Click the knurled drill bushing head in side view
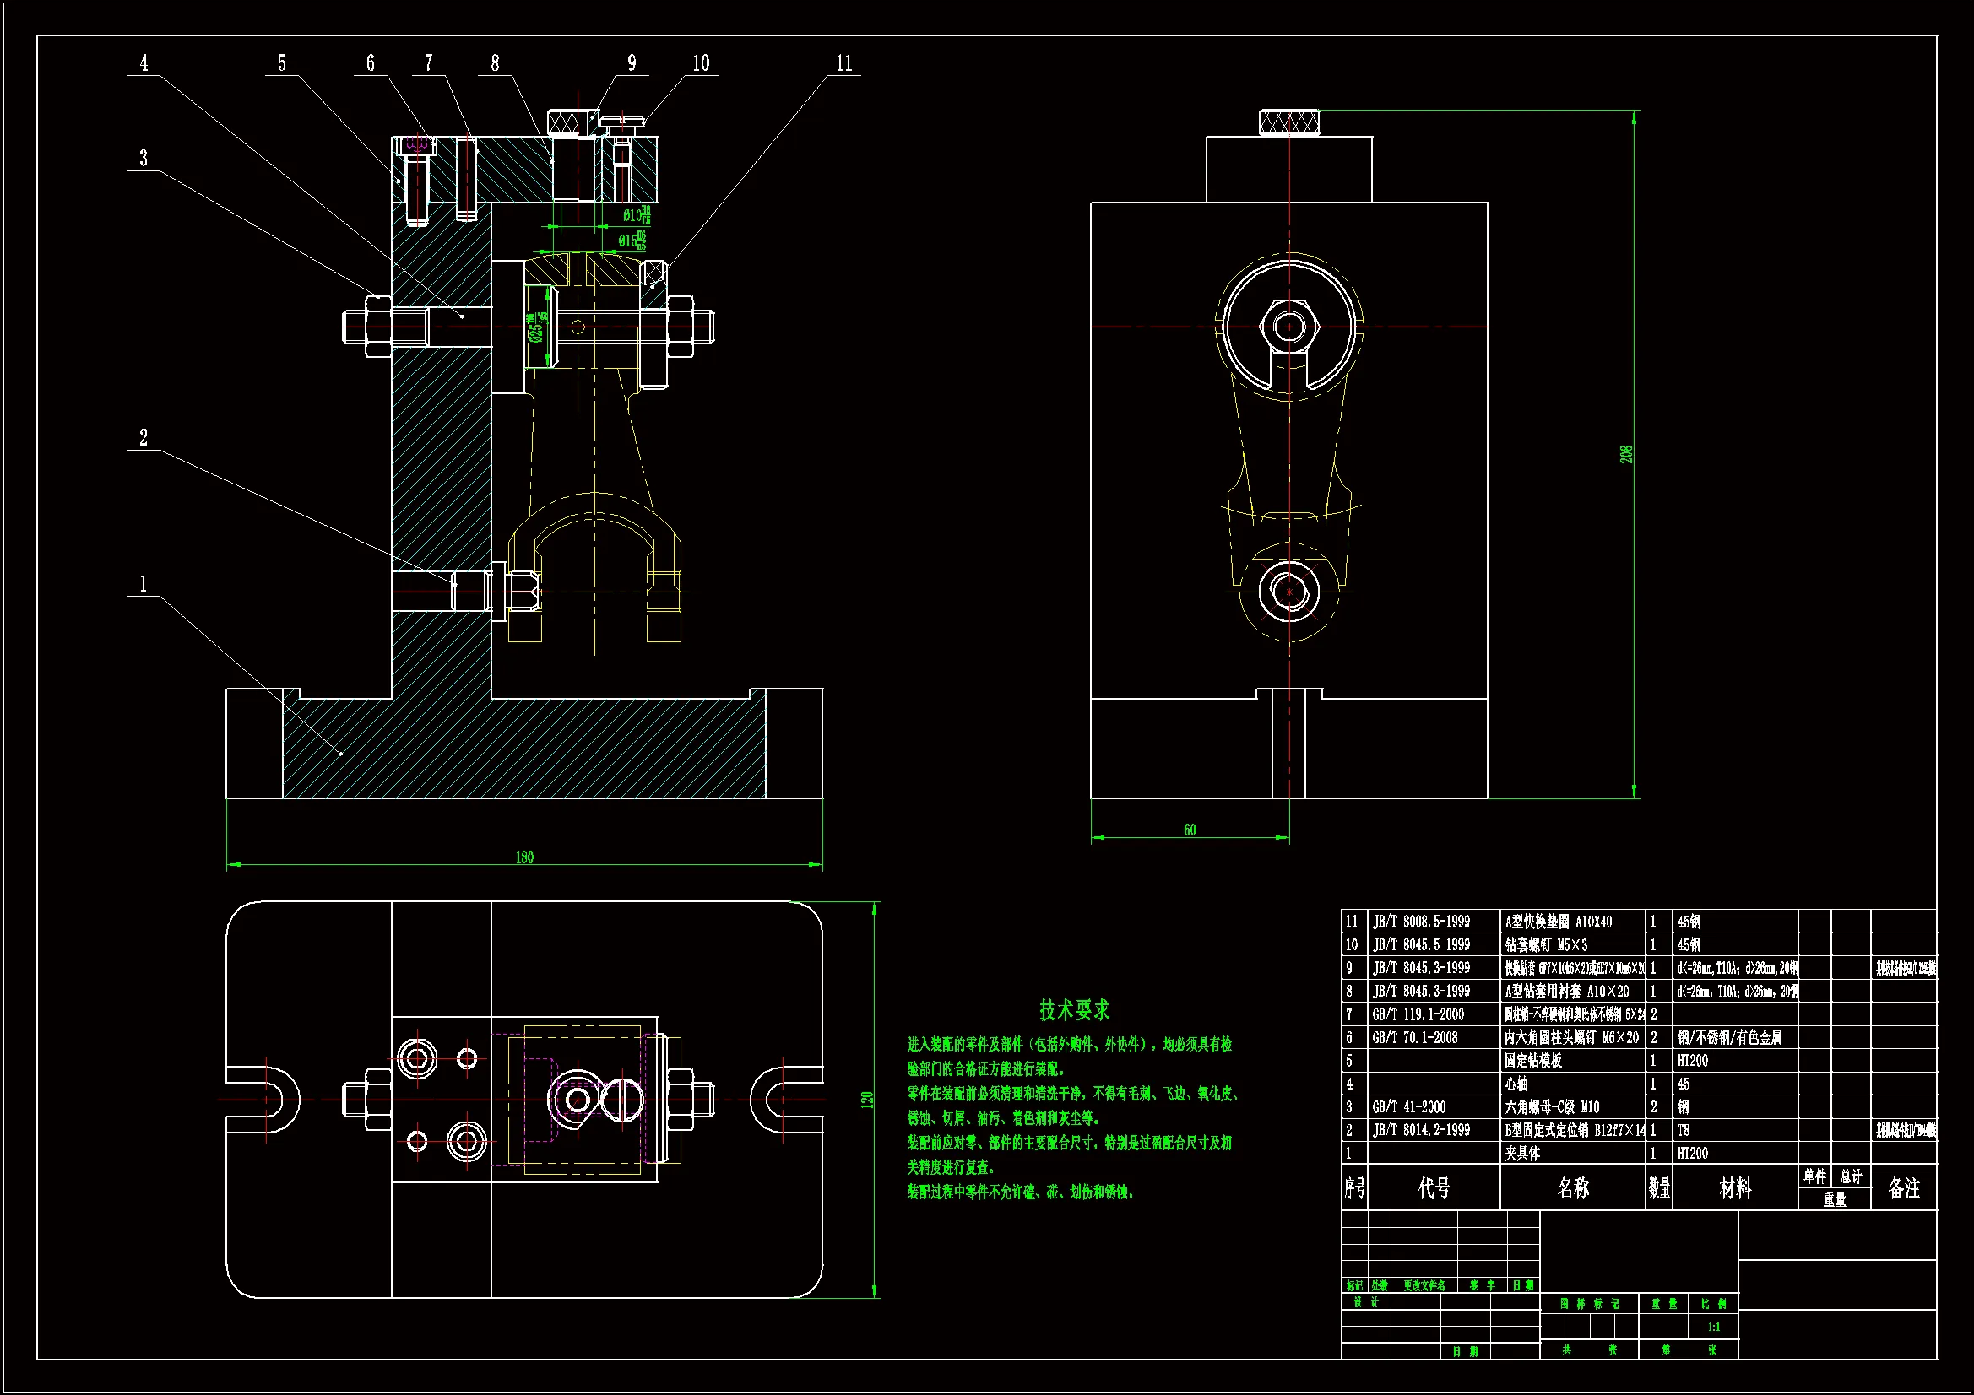Image resolution: width=1974 pixels, height=1395 pixels. 1288,123
